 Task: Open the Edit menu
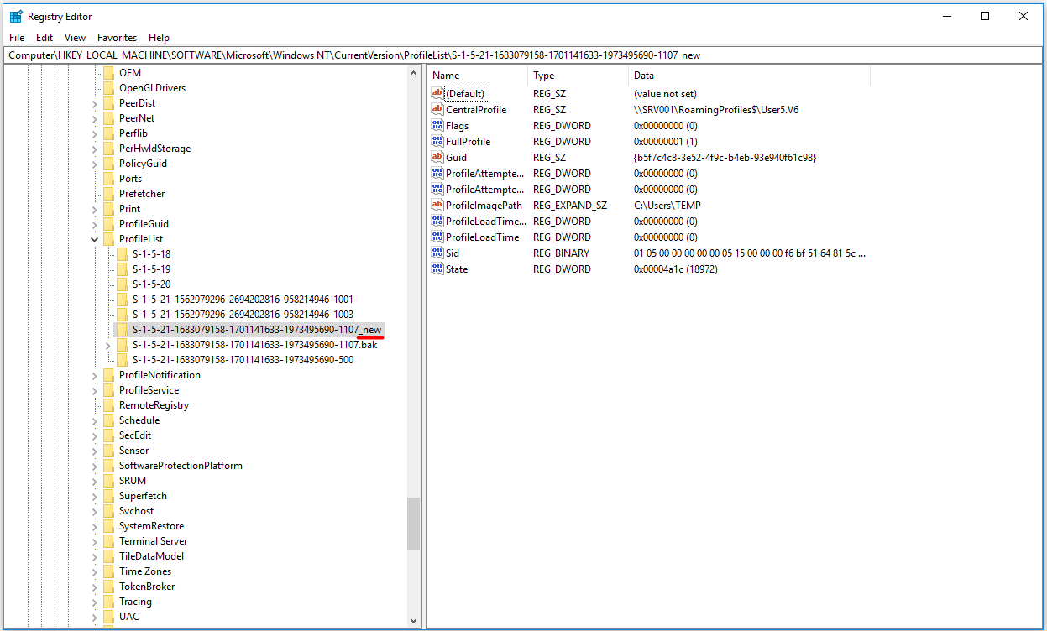[x=44, y=38]
